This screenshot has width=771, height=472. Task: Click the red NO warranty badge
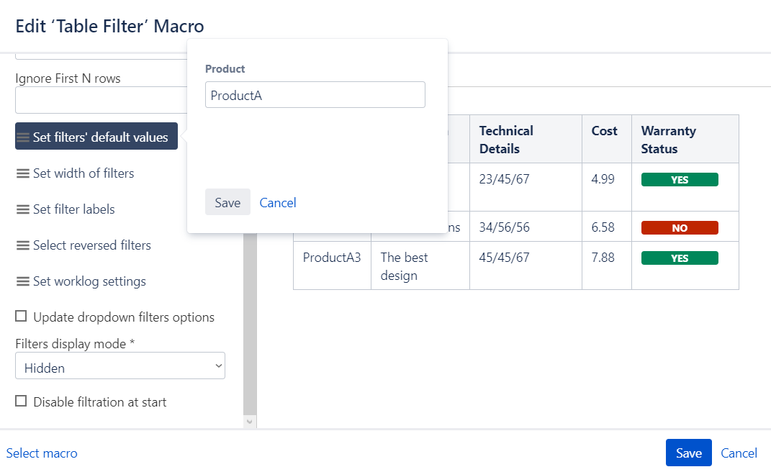(x=680, y=227)
